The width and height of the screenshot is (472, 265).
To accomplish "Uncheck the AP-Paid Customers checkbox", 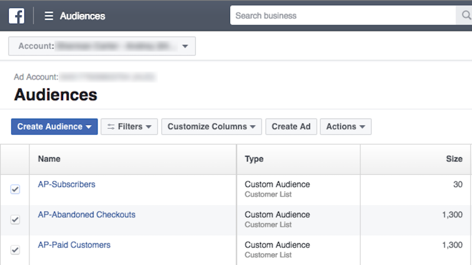I will pyautogui.click(x=15, y=250).
